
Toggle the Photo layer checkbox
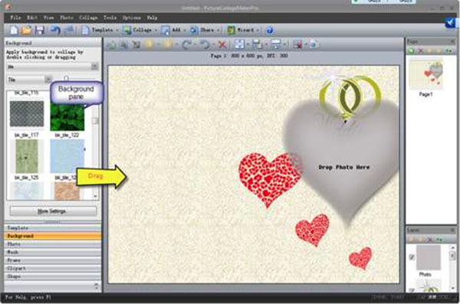click(x=412, y=257)
